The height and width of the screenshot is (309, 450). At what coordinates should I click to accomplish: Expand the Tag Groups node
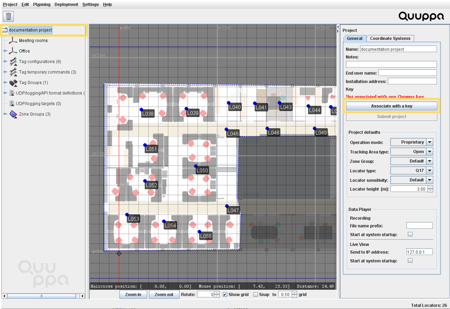tap(5, 83)
